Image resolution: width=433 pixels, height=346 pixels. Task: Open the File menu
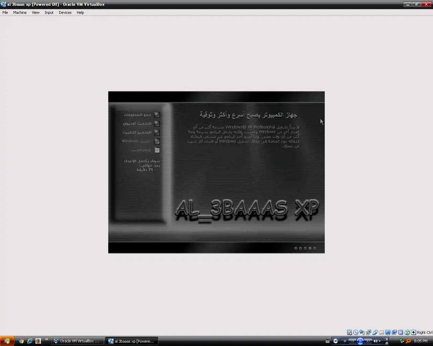click(5, 13)
